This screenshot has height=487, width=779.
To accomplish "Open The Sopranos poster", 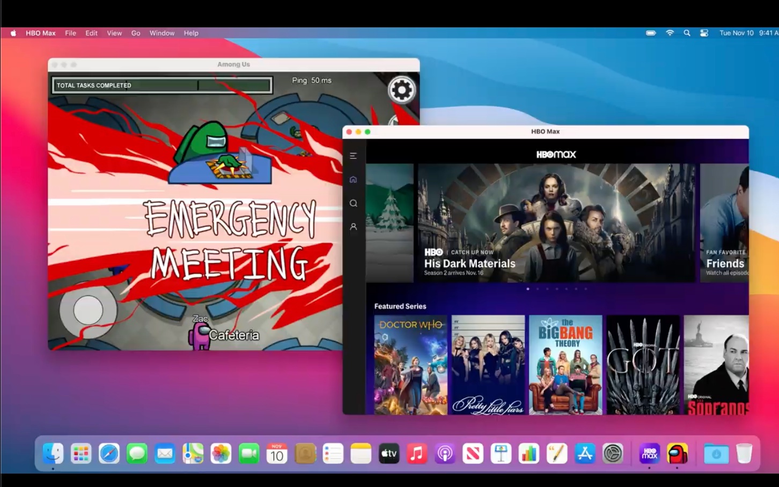I will 716,365.
